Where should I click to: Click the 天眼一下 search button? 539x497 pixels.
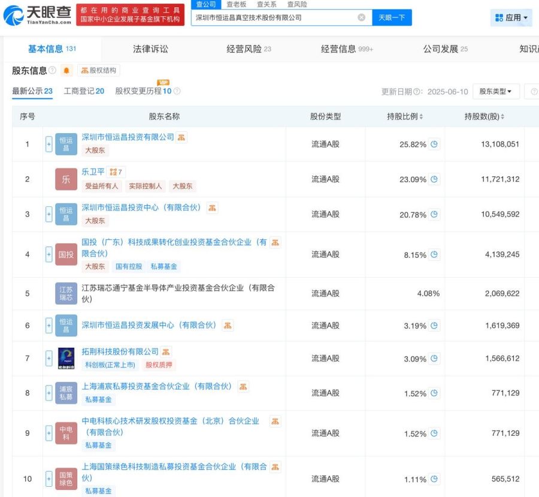pos(392,17)
